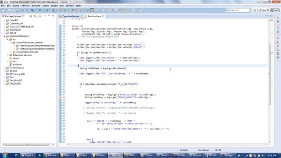Expand the Customer_Idd project
The height and width of the screenshot is (158, 281).
pos(4,24)
